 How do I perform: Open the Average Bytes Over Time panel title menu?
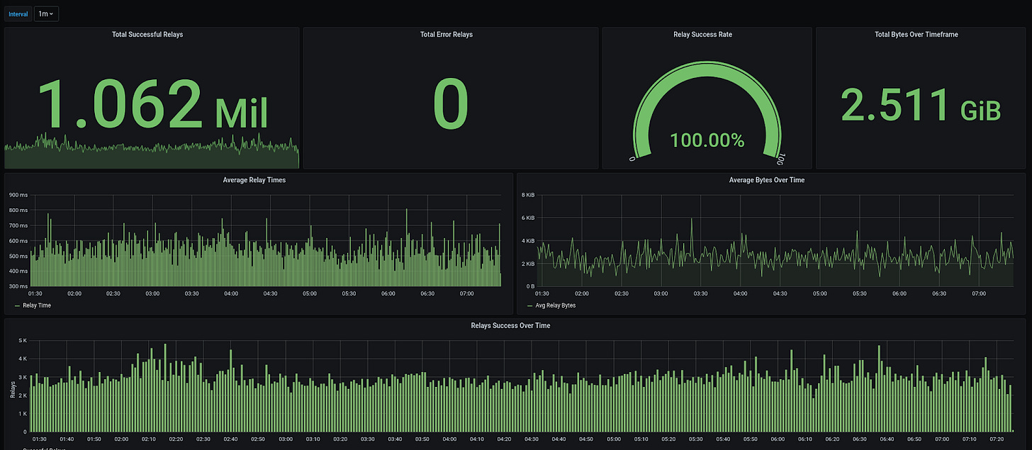tap(767, 180)
